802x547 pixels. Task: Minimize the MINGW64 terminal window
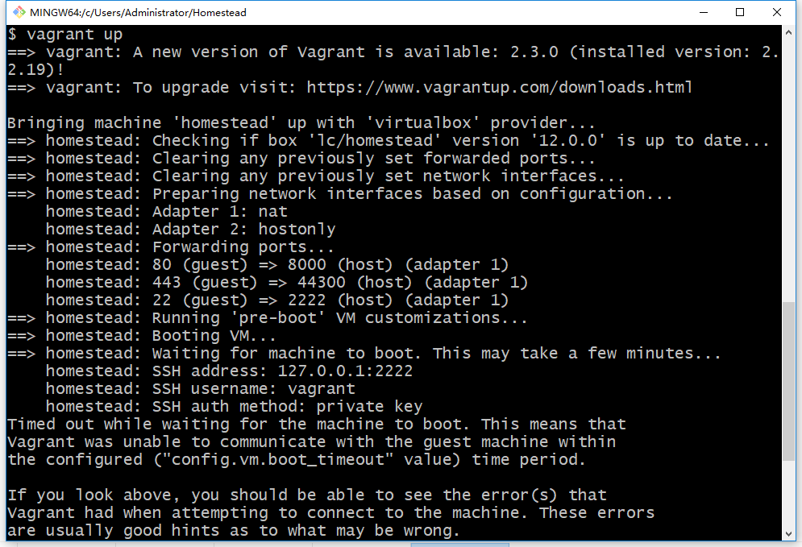(703, 12)
